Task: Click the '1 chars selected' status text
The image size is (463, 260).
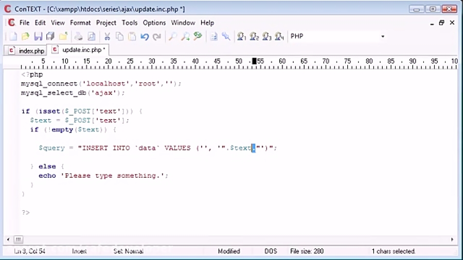Action: (x=394, y=251)
